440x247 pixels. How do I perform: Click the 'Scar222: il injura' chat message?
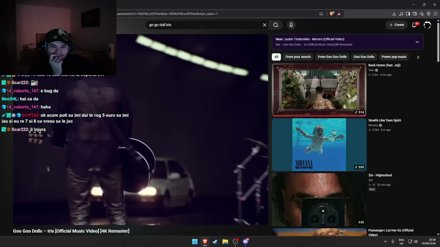[24, 129]
